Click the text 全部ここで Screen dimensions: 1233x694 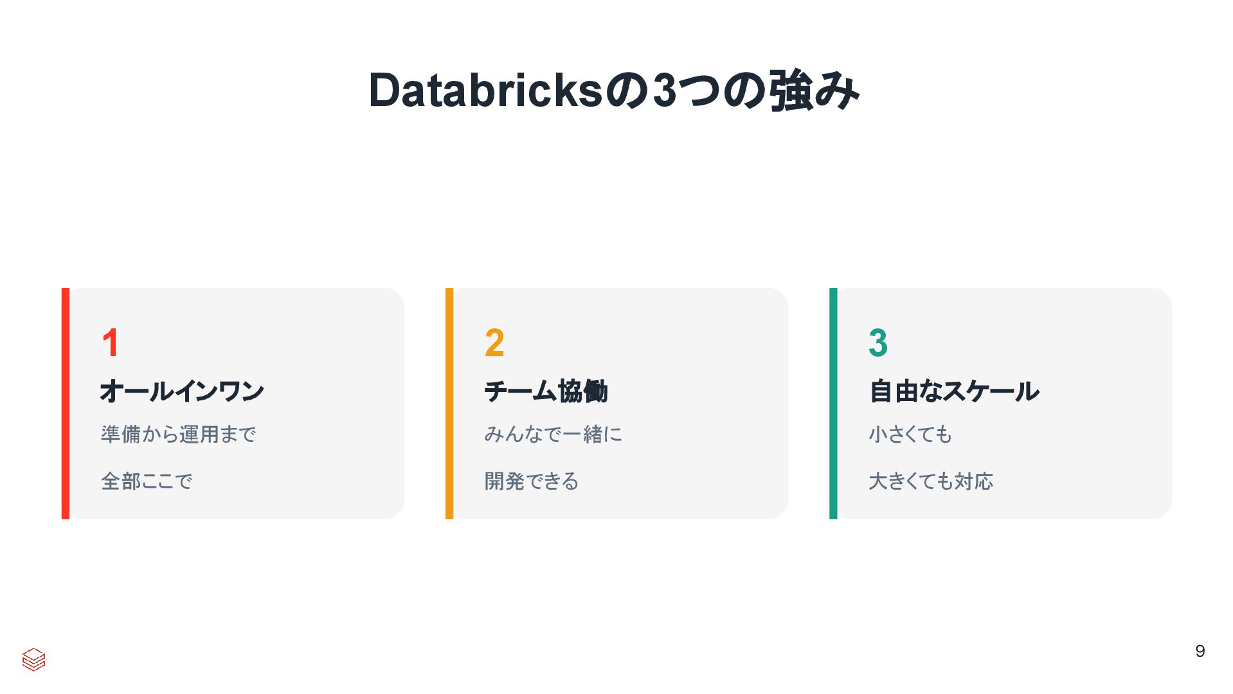tap(147, 481)
